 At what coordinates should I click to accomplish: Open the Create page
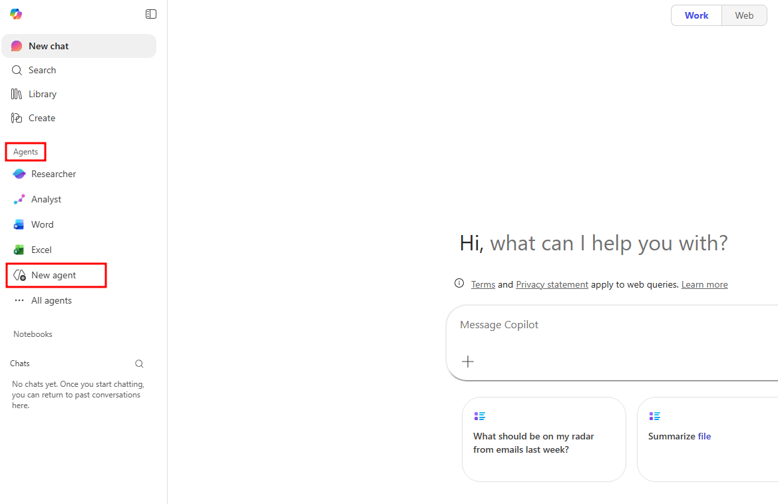coord(79,118)
